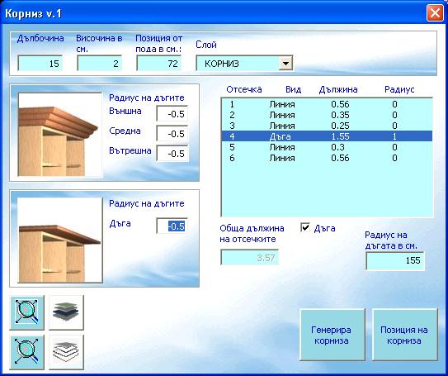
Task: Click the Вътрешна radius input field
Action: click(172, 154)
